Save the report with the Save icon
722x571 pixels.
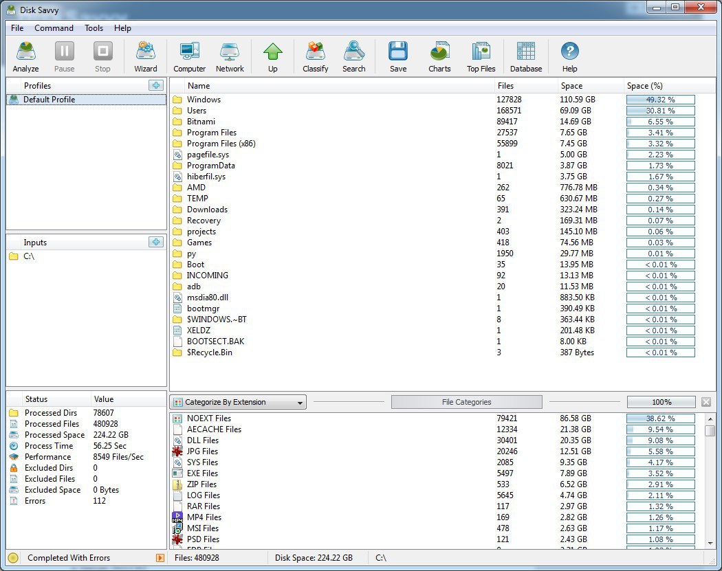pos(398,57)
